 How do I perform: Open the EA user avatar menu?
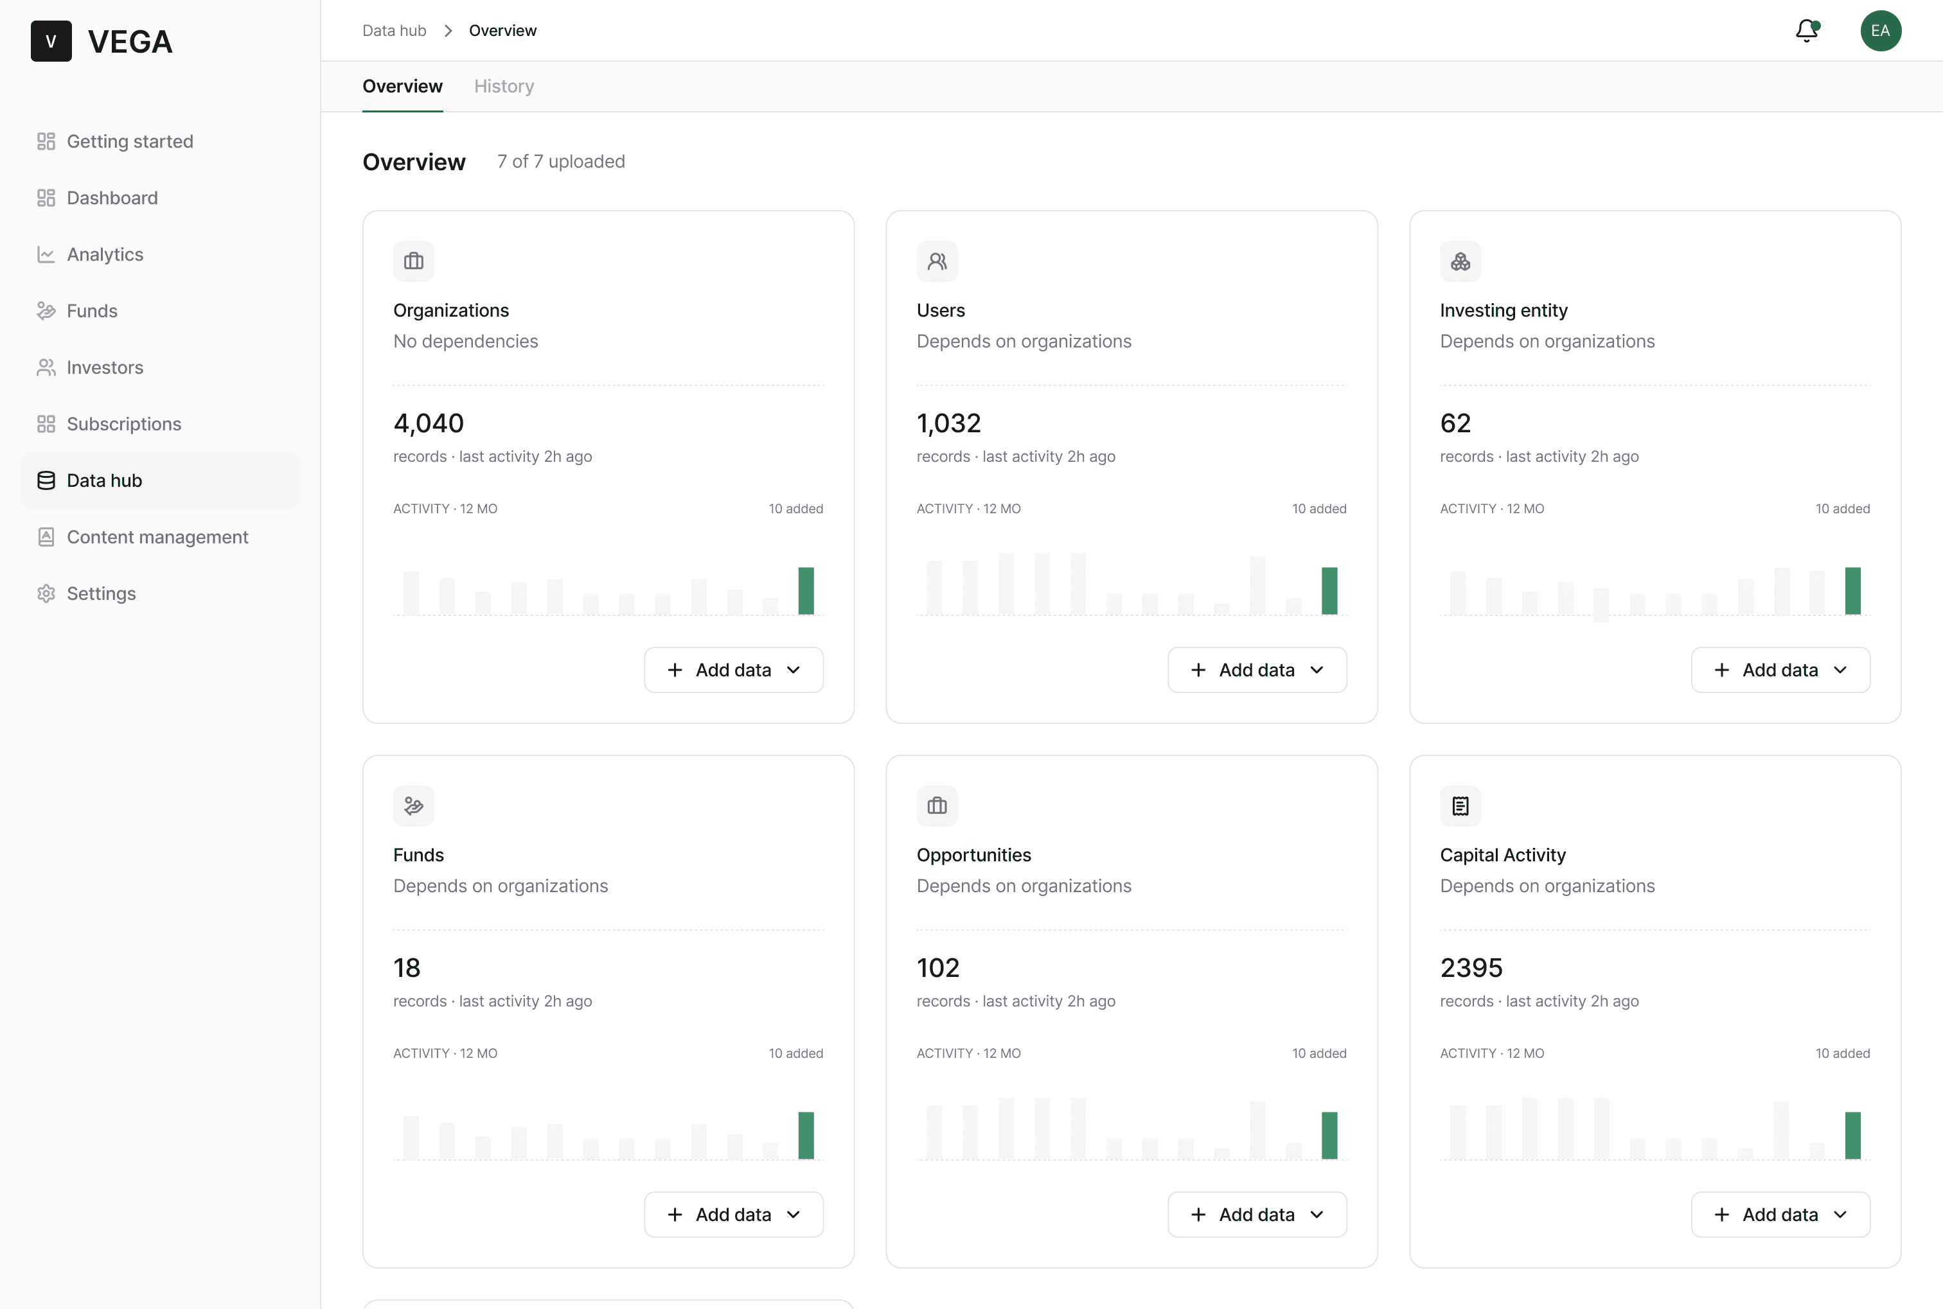pyautogui.click(x=1881, y=31)
